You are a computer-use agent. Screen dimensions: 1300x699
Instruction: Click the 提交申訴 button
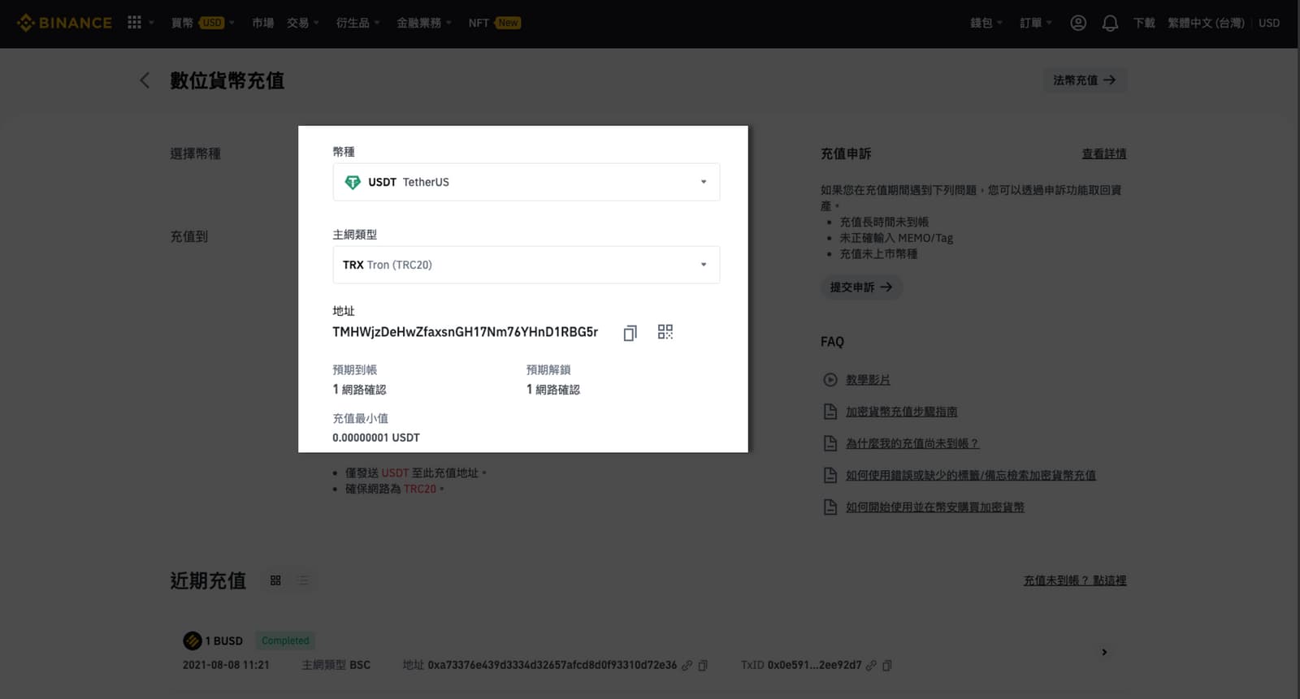(860, 287)
